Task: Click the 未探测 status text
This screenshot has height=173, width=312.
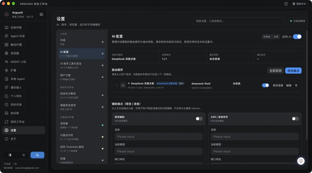Action: pos(236,84)
